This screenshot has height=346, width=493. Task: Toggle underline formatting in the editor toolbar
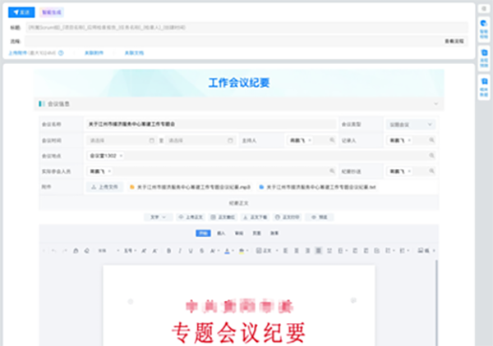191,251
